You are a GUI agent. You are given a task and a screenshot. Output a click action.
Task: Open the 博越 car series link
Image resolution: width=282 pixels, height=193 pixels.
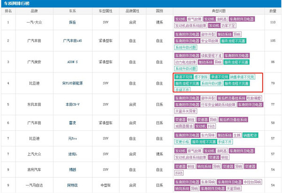pos(72,170)
